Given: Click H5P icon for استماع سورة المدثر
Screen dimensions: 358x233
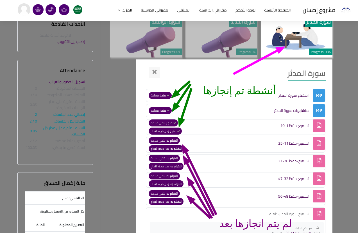Looking at the screenshot, I should pos(319,95).
